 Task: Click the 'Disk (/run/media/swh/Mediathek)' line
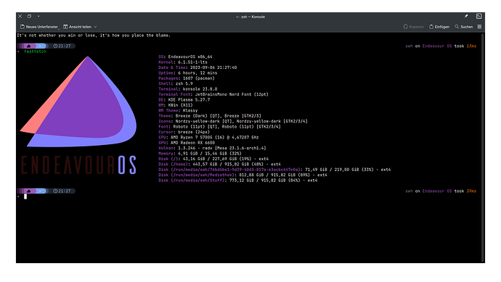(x=243, y=175)
